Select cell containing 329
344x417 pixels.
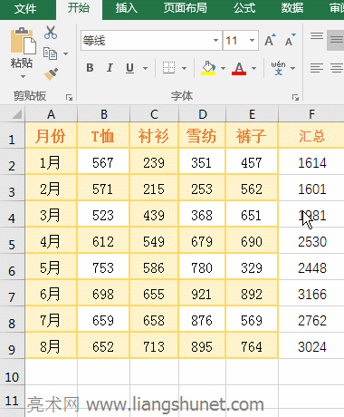252,267
